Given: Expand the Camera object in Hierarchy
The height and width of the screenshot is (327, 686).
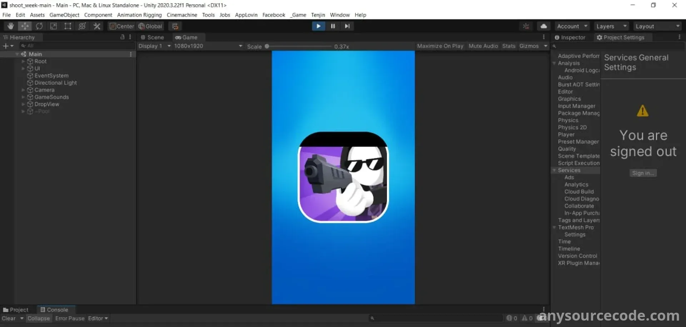Looking at the screenshot, I should 23,90.
